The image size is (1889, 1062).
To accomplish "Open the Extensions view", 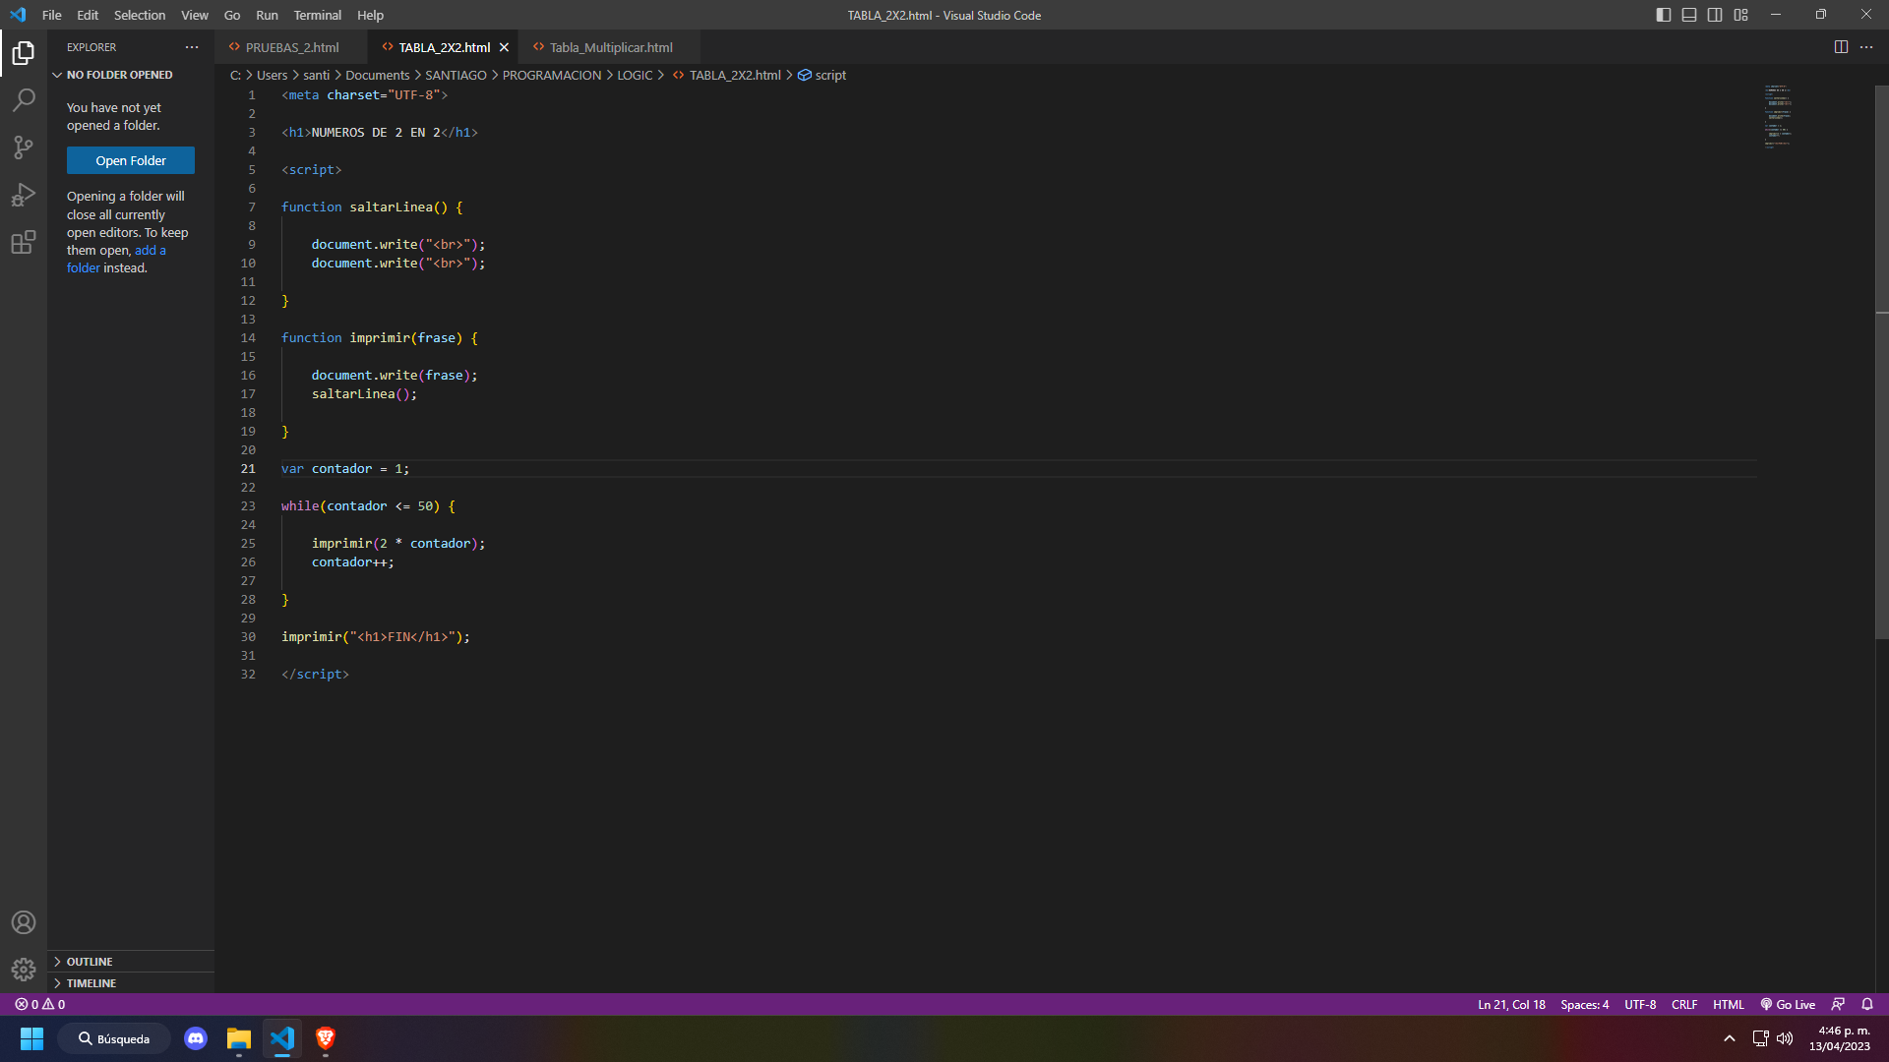I will click(24, 242).
